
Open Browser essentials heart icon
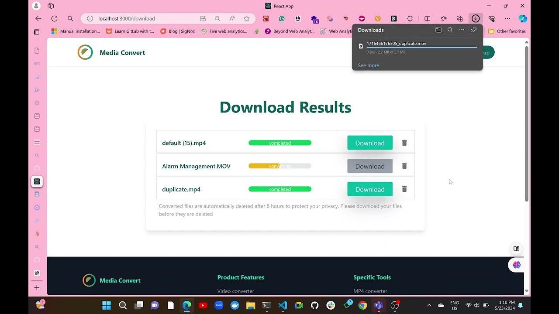tap(492, 19)
